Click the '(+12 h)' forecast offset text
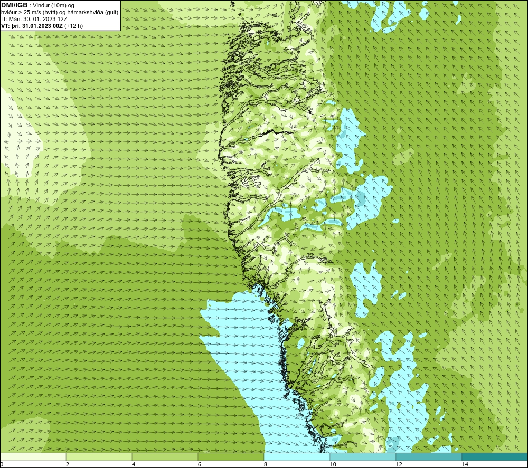 (x=73, y=25)
